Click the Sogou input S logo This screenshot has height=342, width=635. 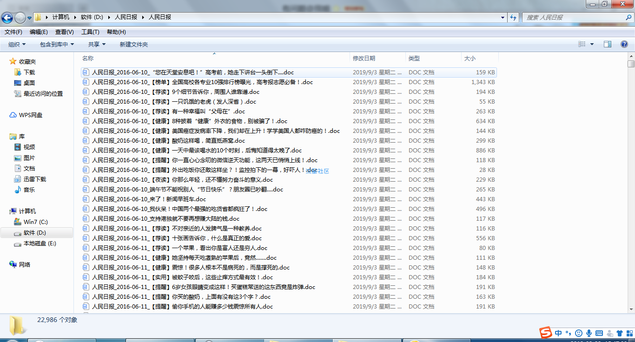[545, 333]
